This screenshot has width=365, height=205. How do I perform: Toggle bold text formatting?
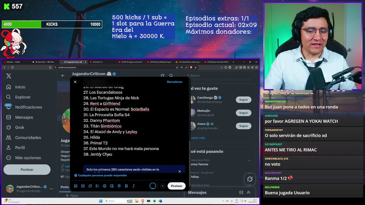(x=126, y=186)
